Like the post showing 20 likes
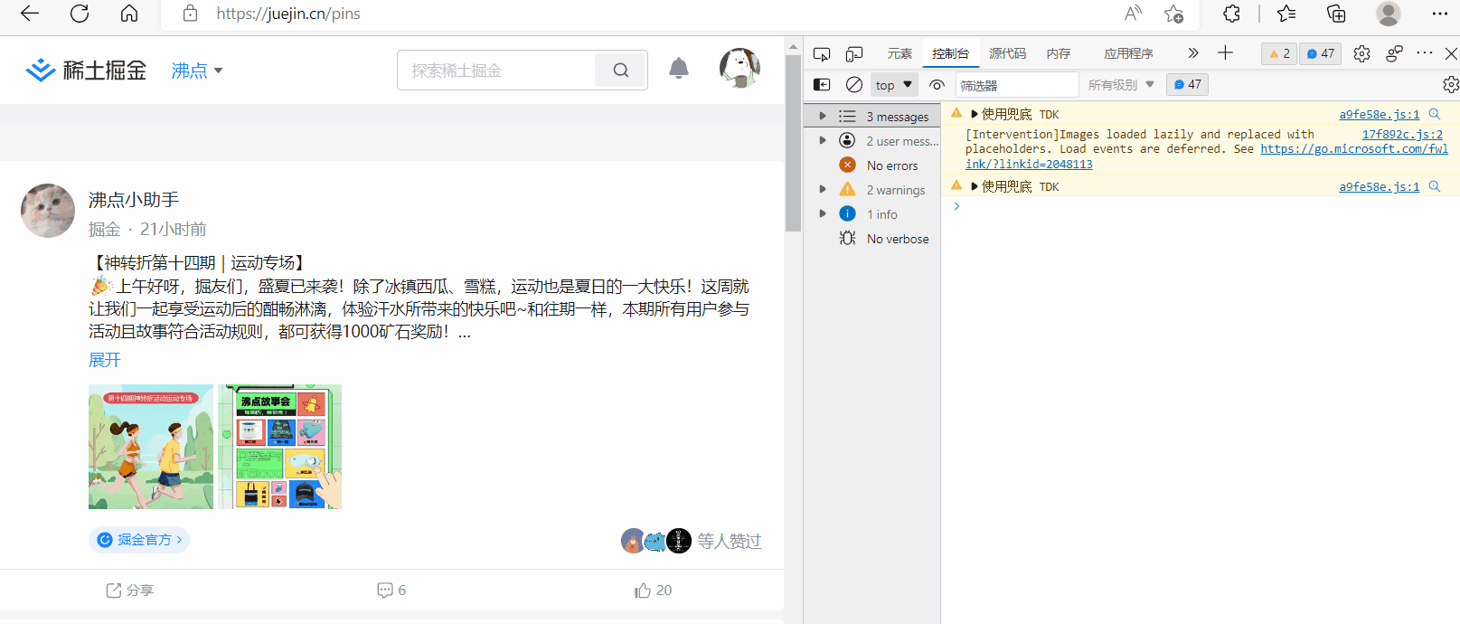This screenshot has width=1460, height=624. pyautogui.click(x=653, y=591)
